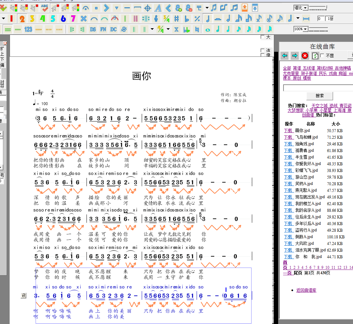Select the whole note icon
This screenshot has width=353, height=324.
point(208,29)
